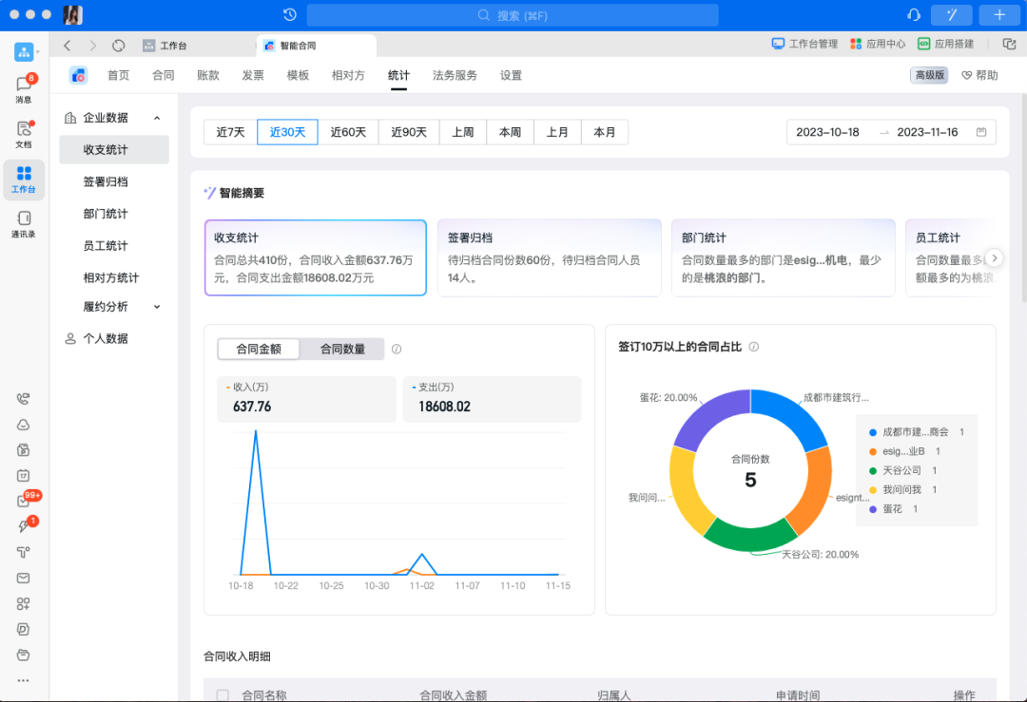The image size is (1027, 702).
Task: Switch to the 发票 tab
Action: click(253, 75)
